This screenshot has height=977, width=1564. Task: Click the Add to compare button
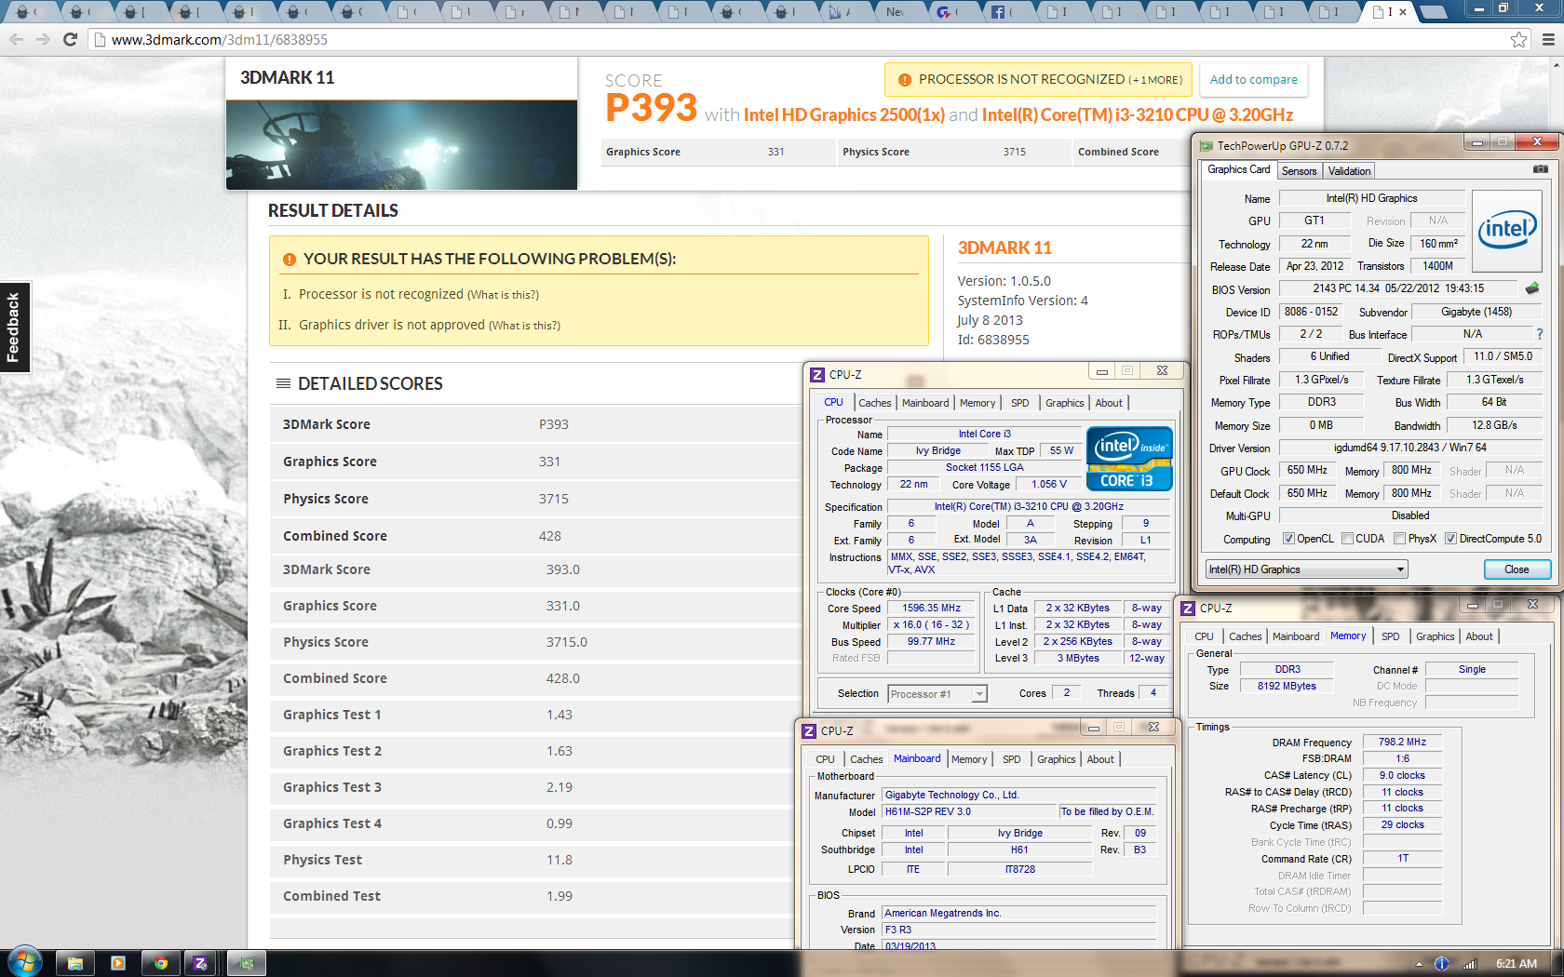click(x=1253, y=80)
